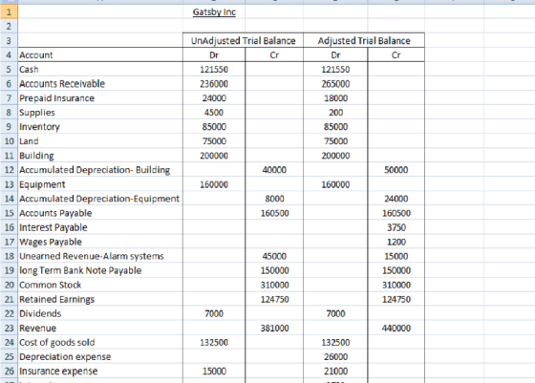This screenshot has width=535, height=383.
Task: Click the 'Wages Payable' cell
Action: point(100,242)
